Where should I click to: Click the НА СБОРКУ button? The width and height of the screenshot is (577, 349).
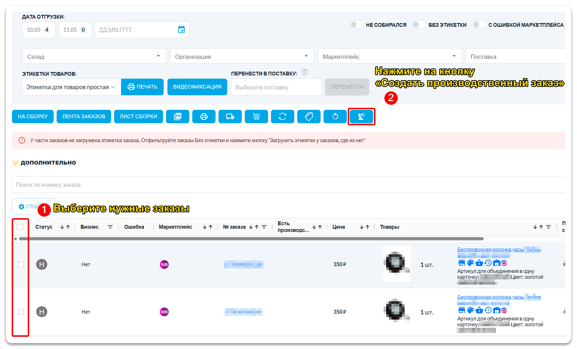tap(33, 117)
